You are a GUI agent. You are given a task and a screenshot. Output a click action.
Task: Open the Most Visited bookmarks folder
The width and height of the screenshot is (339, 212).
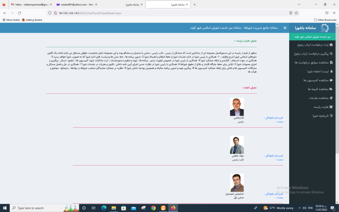click(x=12, y=20)
